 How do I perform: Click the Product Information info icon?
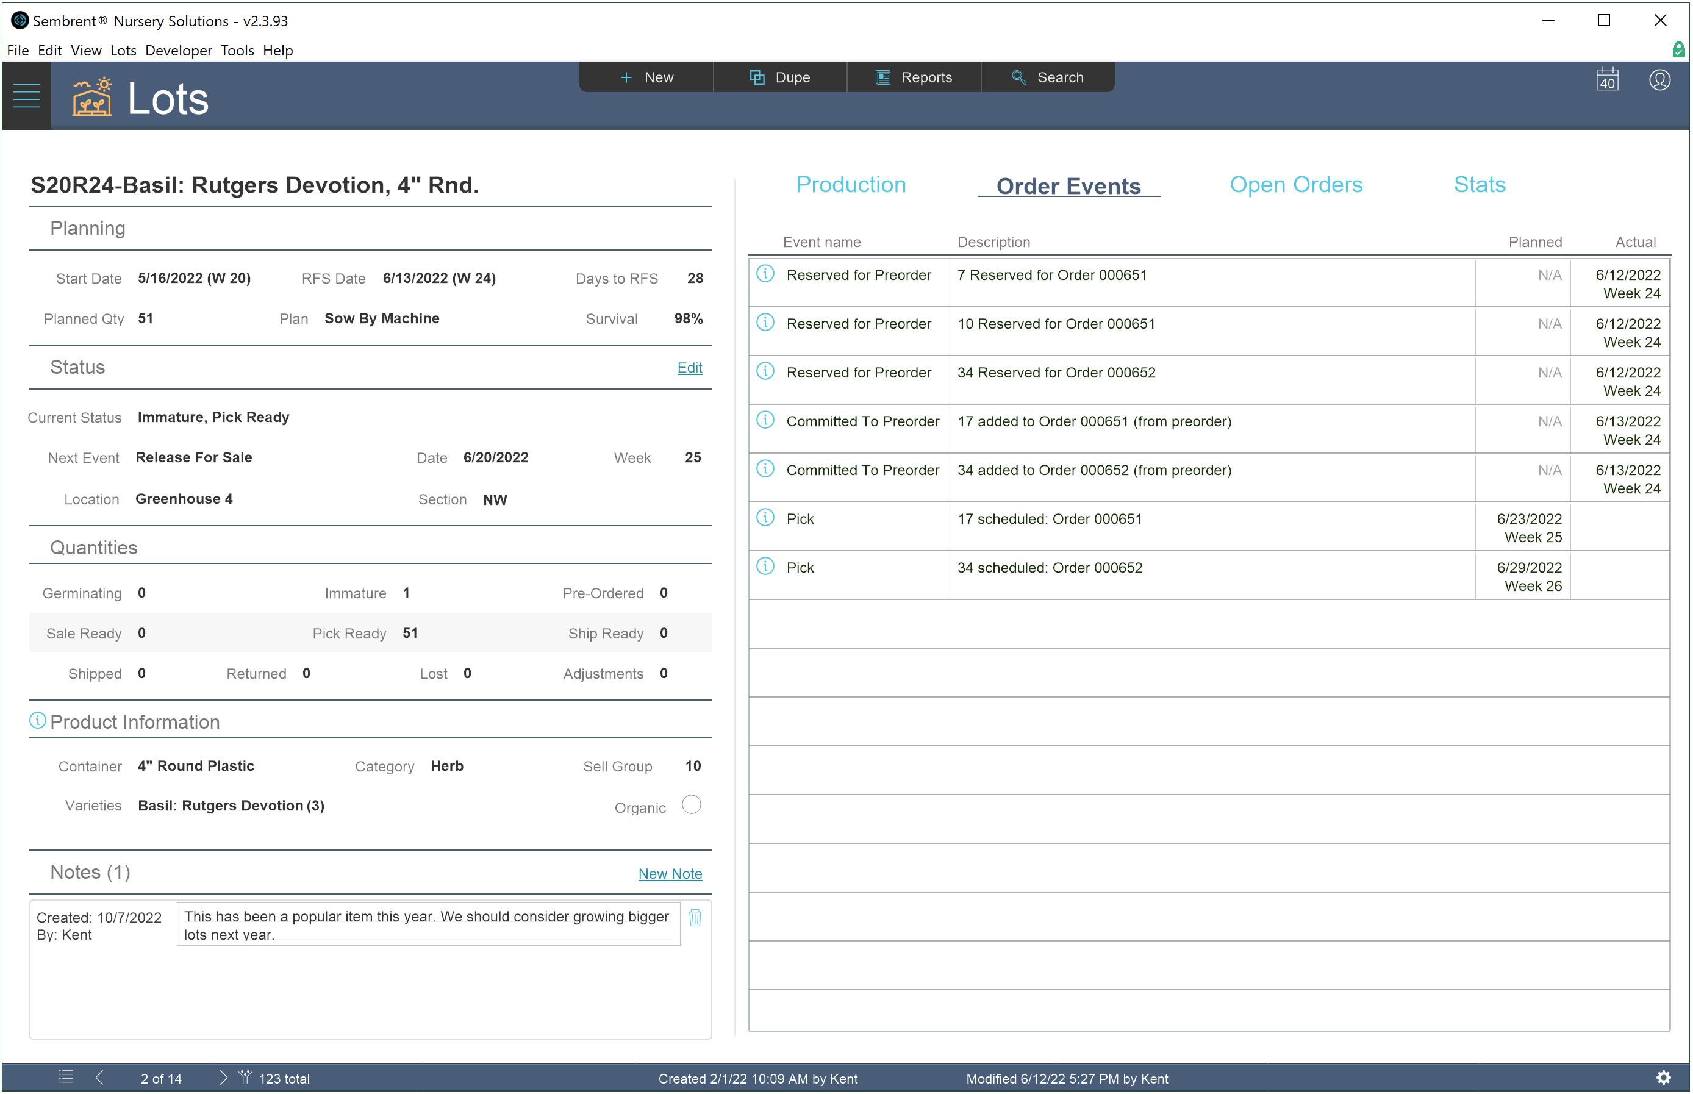(38, 720)
